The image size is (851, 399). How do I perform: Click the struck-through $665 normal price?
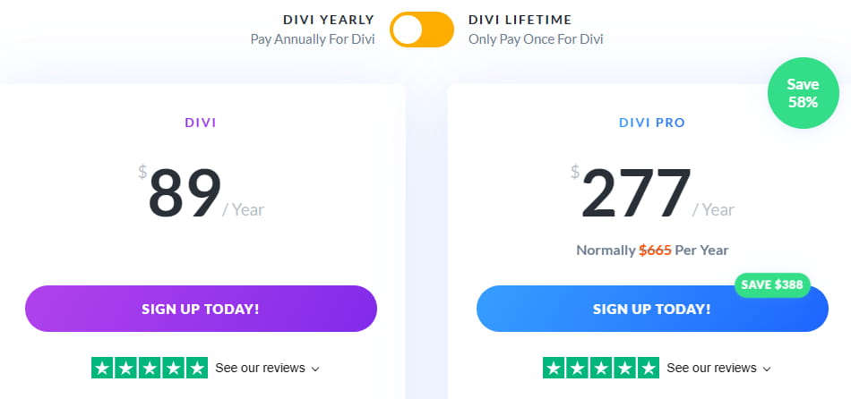coord(655,250)
